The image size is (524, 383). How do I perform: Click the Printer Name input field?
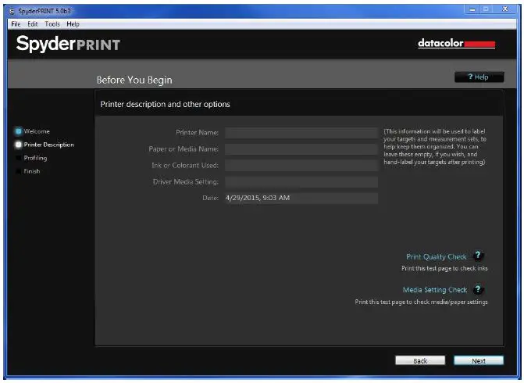301,133
